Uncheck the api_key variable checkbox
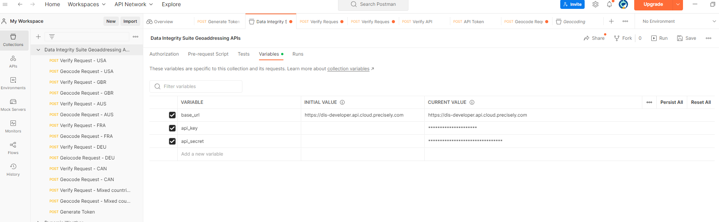This screenshot has height=222, width=719. pyautogui.click(x=172, y=128)
